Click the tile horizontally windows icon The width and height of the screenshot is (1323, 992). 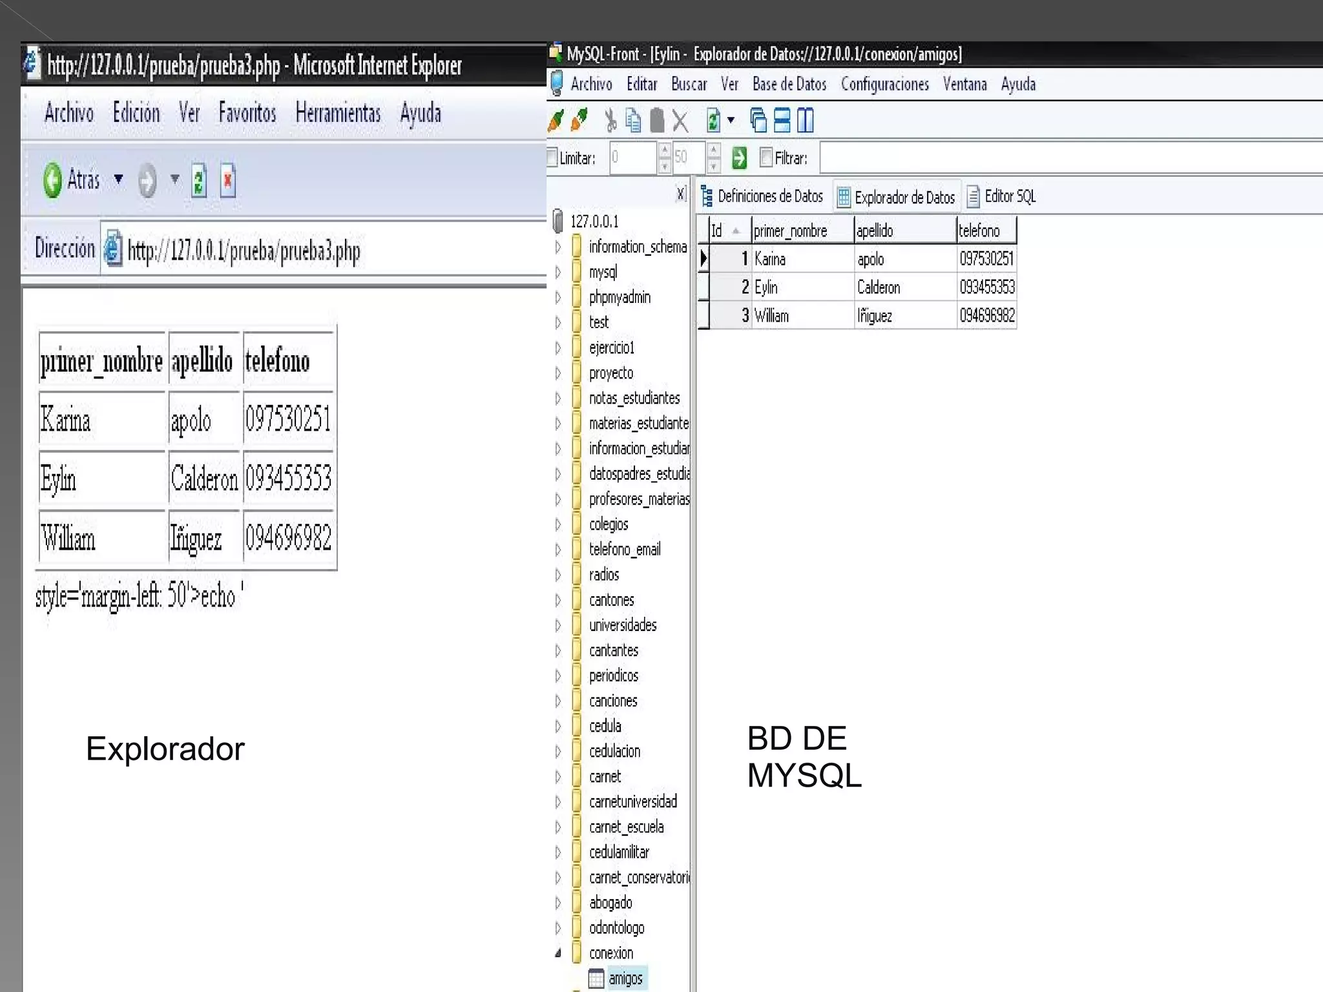pyautogui.click(x=782, y=120)
